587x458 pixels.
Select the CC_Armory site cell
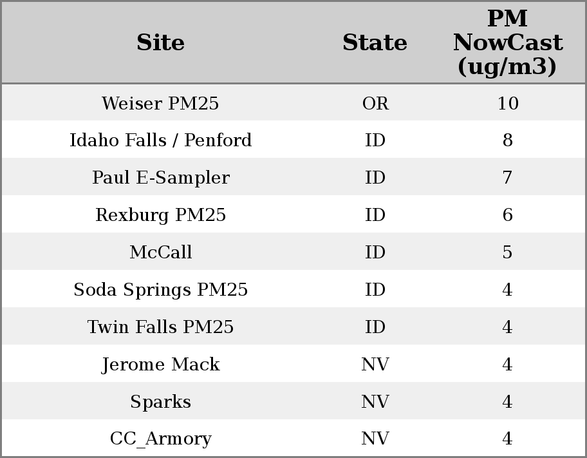pyautogui.click(x=160, y=439)
